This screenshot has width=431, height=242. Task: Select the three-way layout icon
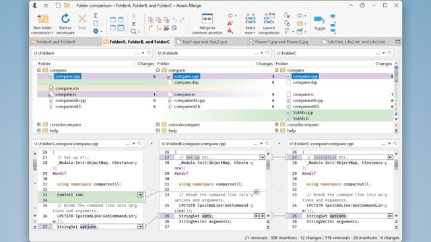pos(121,19)
